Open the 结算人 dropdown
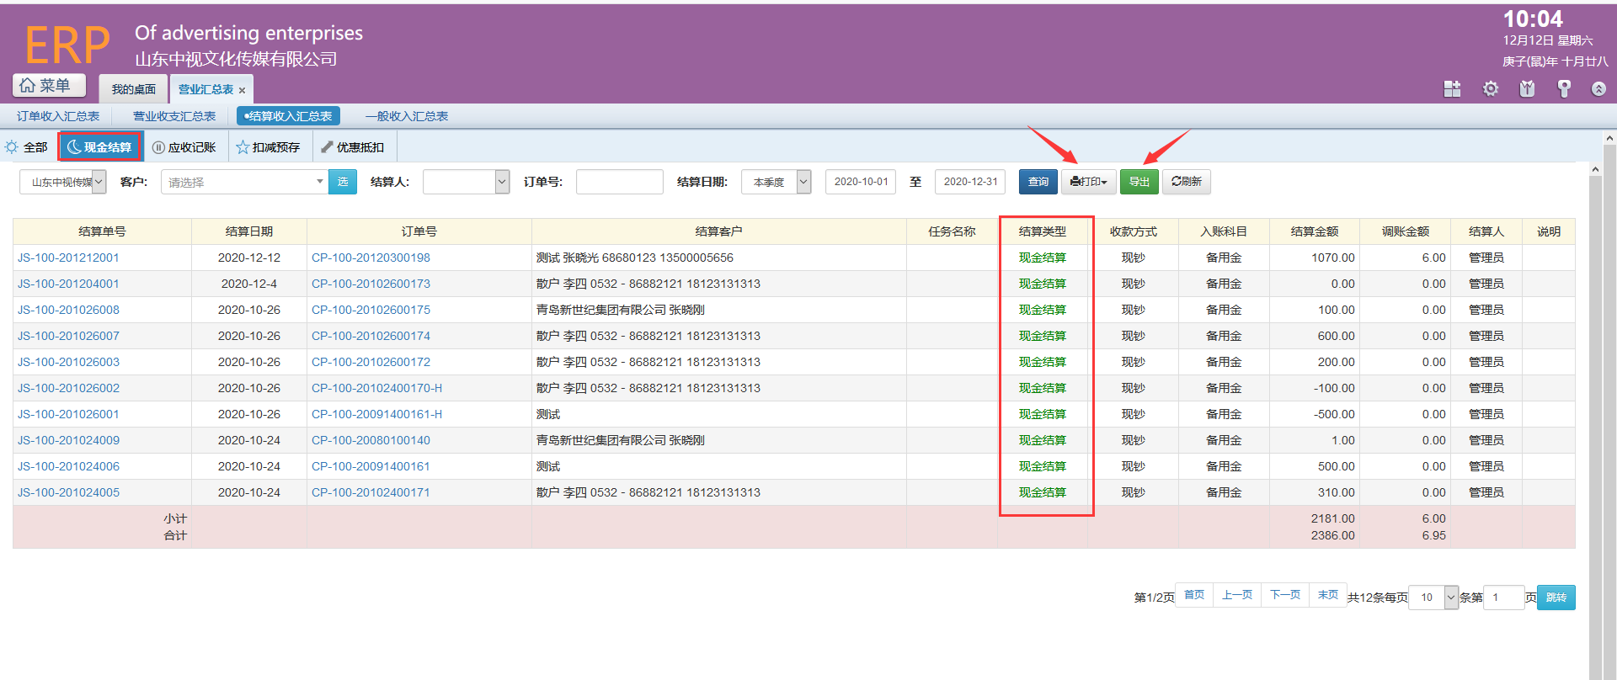 pos(466,182)
